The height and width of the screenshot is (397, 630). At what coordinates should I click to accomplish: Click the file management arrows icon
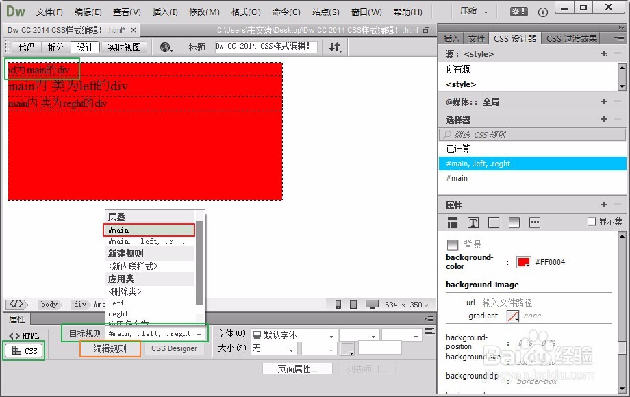click(x=335, y=47)
